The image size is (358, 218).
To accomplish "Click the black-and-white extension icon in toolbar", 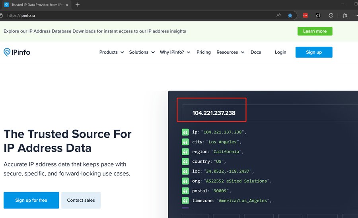I will pyautogui.click(x=318, y=15).
